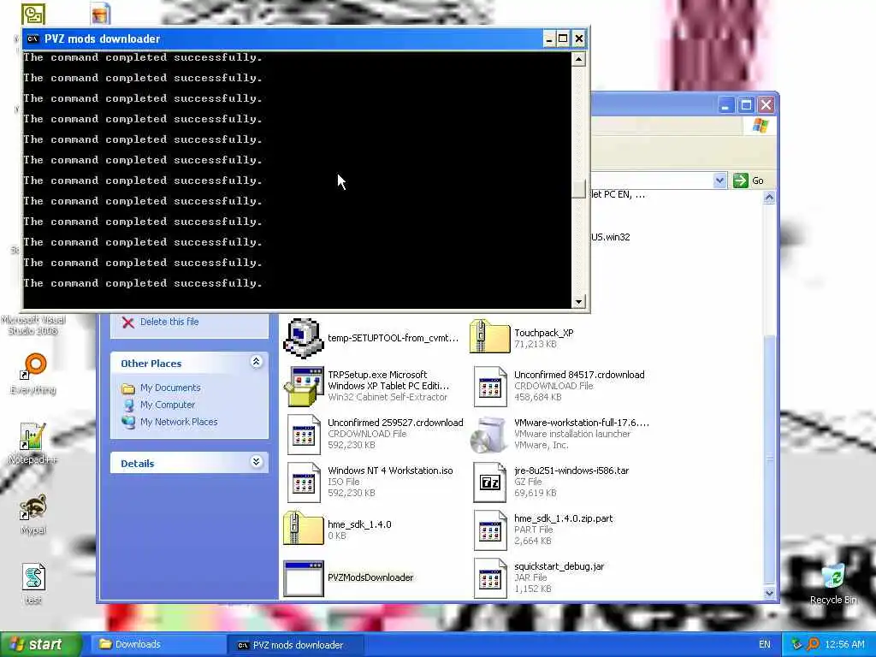The width and height of the screenshot is (876, 657).
Task: Click the Explorer vertical scrollbar thumb
Action: pos(769,459)
